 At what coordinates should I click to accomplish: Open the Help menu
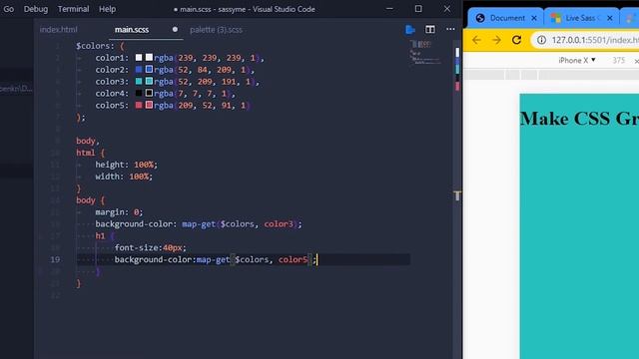(107, 9)
